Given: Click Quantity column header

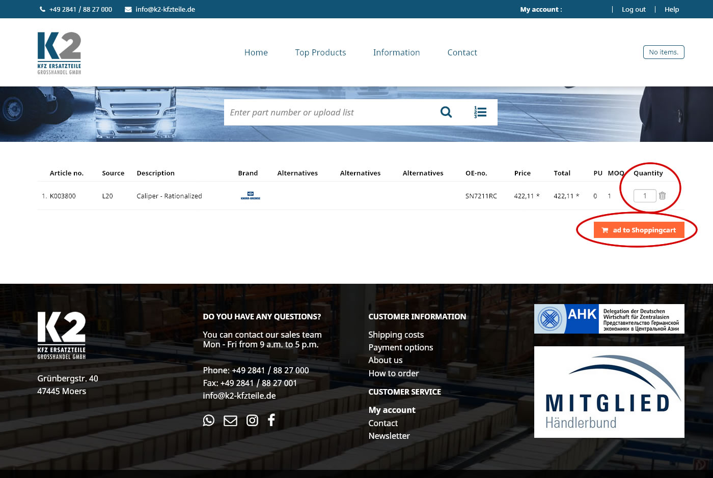Looking at the screenshot, I should click(648, 173).
